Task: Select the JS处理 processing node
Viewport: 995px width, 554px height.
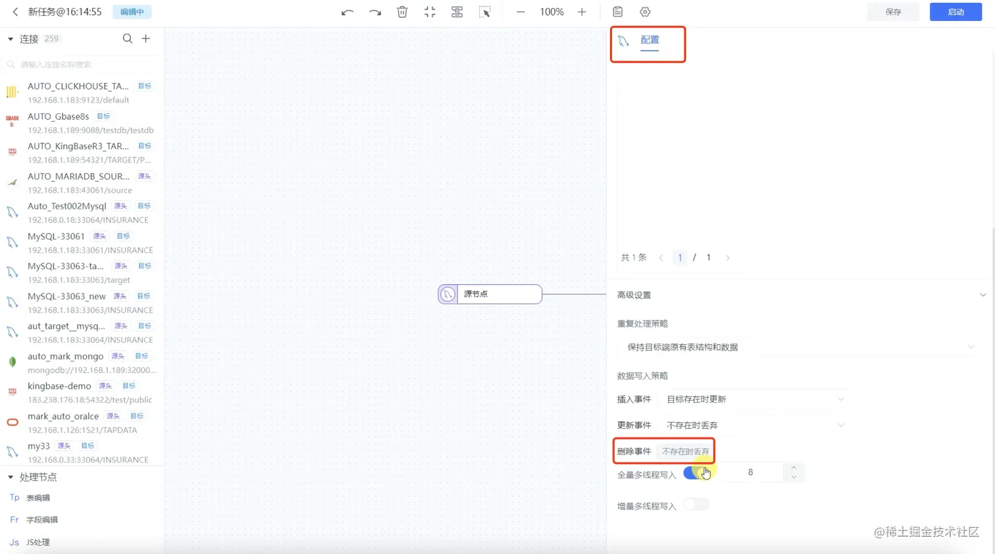Action: [x=38, y=542]
